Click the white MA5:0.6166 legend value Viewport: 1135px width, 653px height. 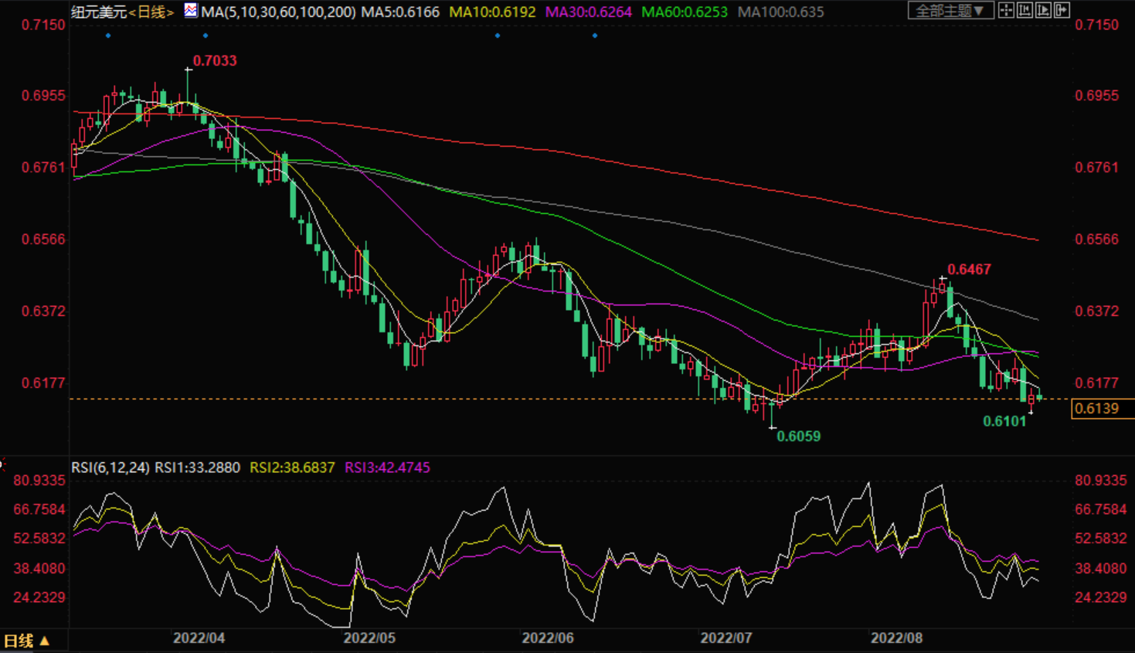pos(400,12)
